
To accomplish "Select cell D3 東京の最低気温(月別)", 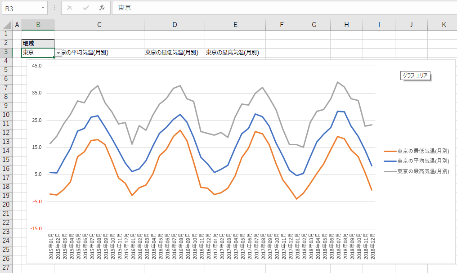I will (x=174, y=53).
